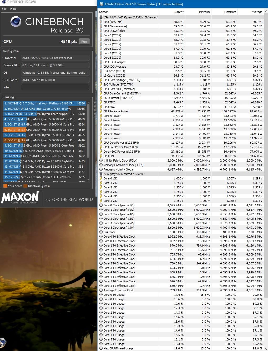The width and height of the screenshot is (268, 351).
Task: Click the Minimum column header
Action: click(x=198, y=12)
